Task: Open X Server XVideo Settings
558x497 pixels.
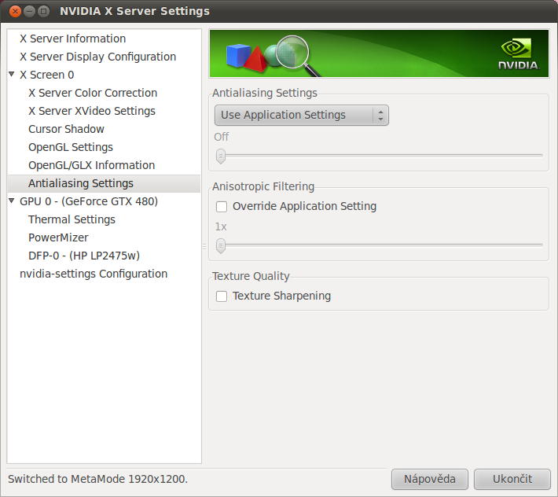Action: click(92, 111)
